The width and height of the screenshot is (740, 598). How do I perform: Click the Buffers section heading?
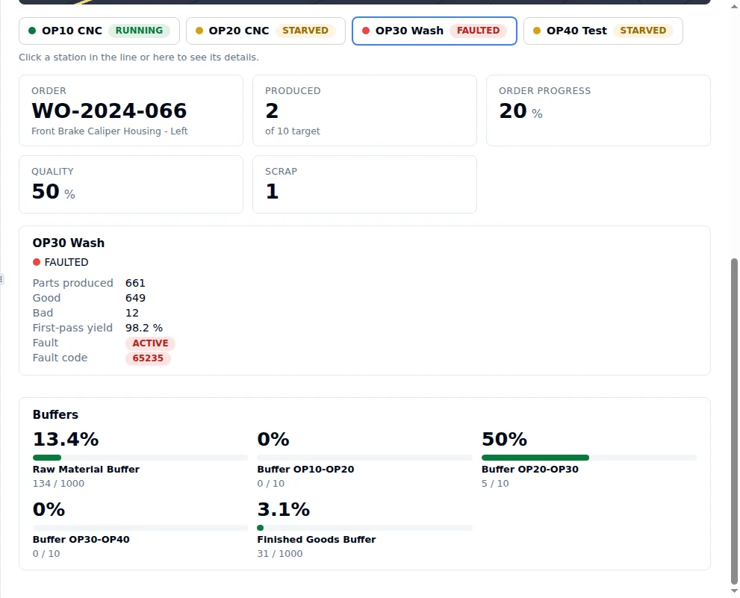coord(55,415)
